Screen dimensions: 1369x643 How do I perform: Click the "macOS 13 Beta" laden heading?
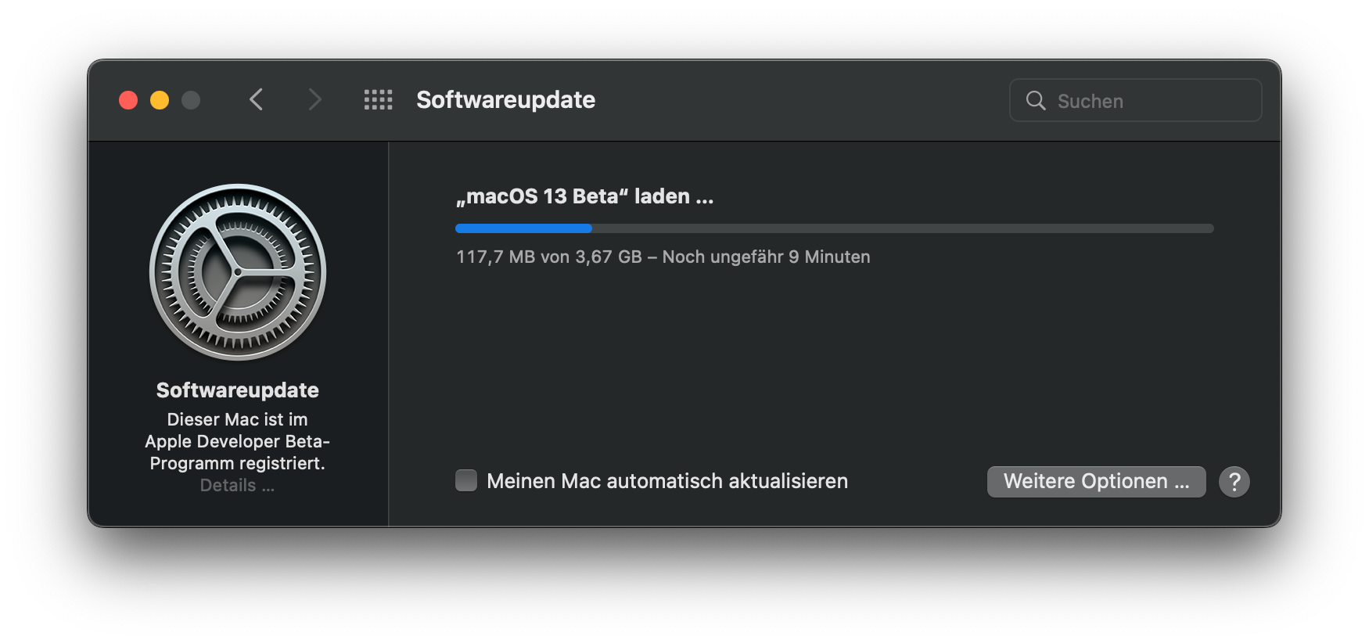[x=584, y=196]
